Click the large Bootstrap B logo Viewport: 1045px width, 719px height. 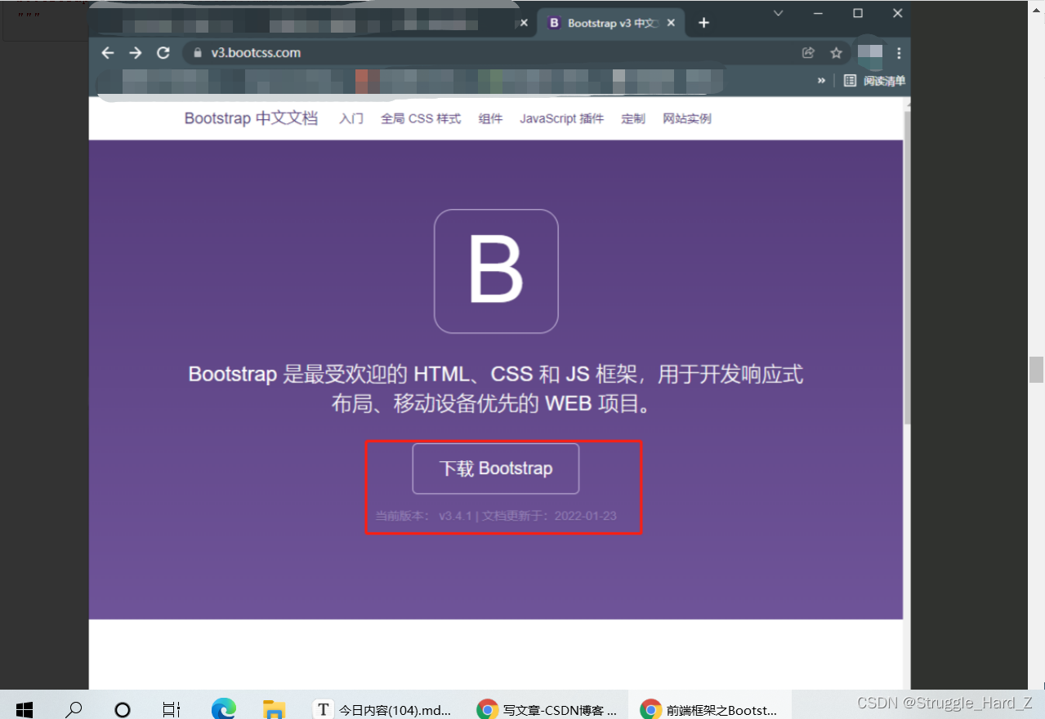coord(496,271)
